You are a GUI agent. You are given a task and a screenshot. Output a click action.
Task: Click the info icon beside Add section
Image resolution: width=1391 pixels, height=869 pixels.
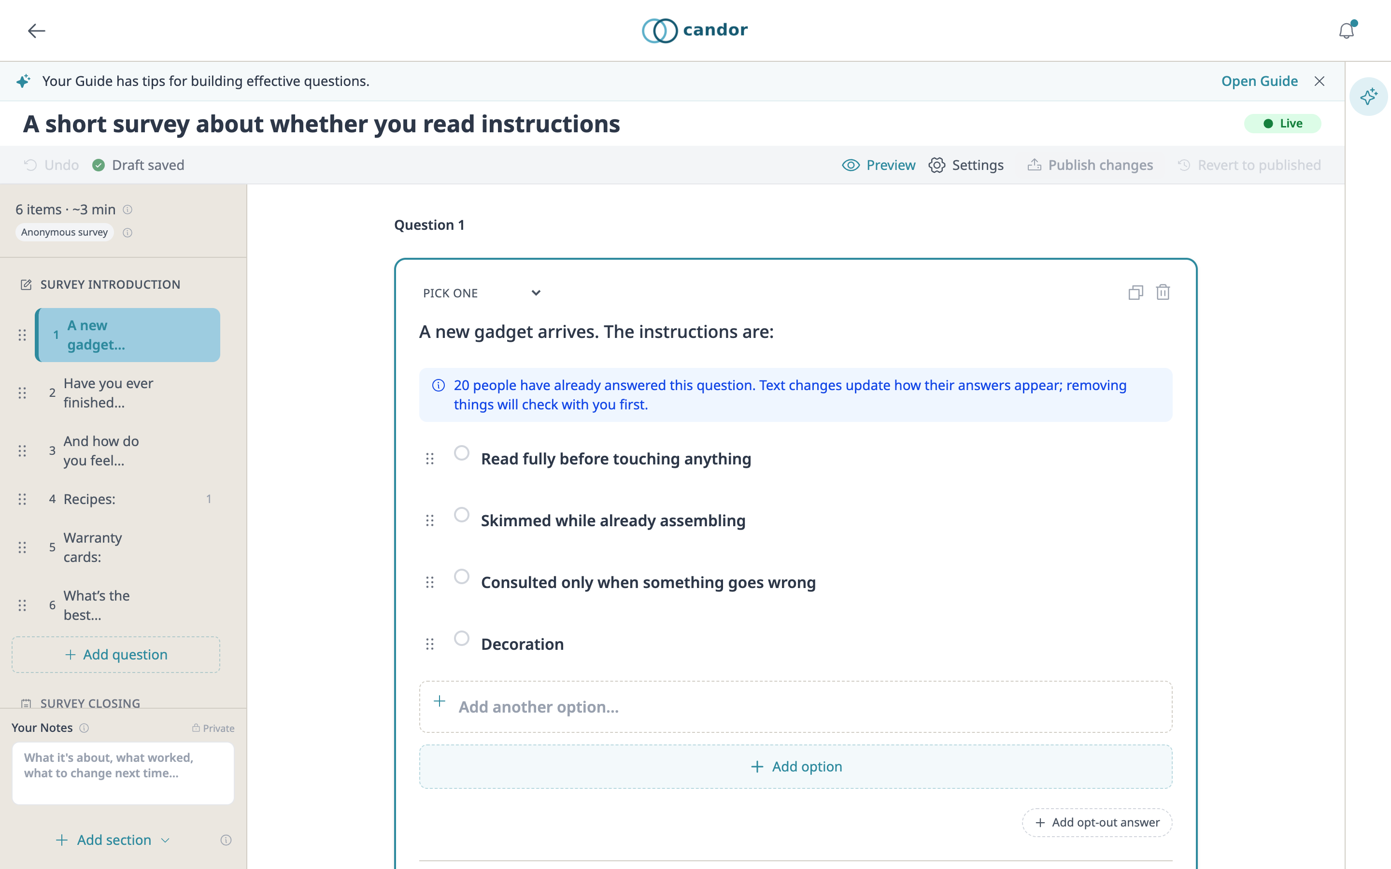pos(226,840)
